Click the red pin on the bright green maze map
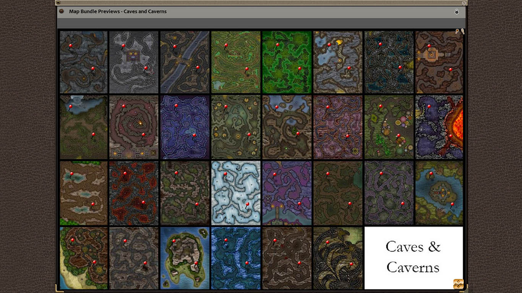The height and width of the screenshot is (293, 522). (277, 44)
